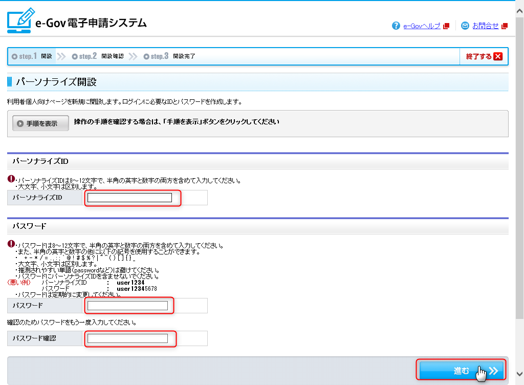Select the step.1 開設 step
This screenshot has height=385, width=524.
[32, 56]
